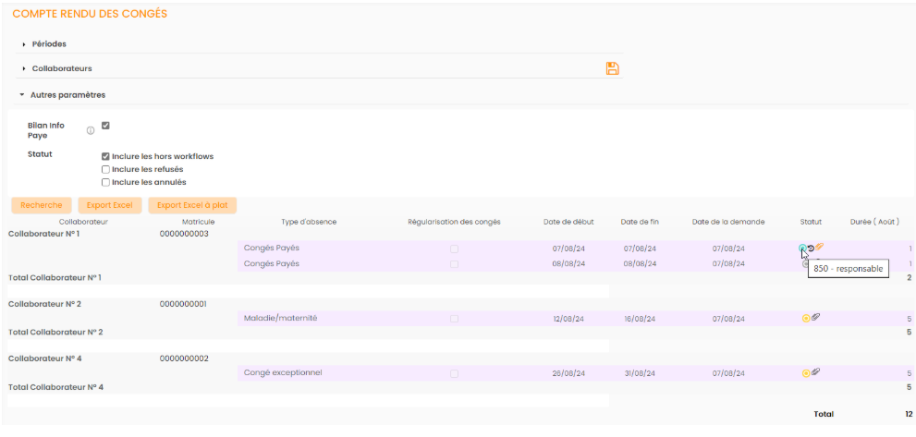
Task: Open the paperclip attachment for Congé exceptionnel row
Action: (816, 372)
